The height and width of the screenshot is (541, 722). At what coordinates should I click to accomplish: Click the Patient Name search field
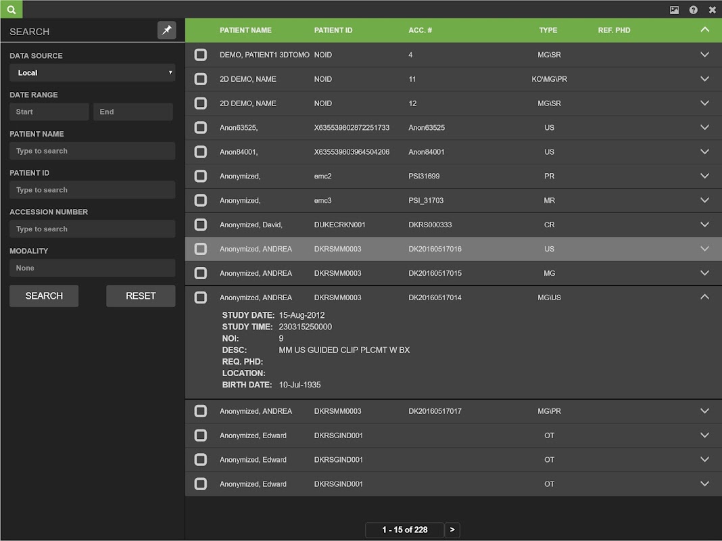pos(92,151)
